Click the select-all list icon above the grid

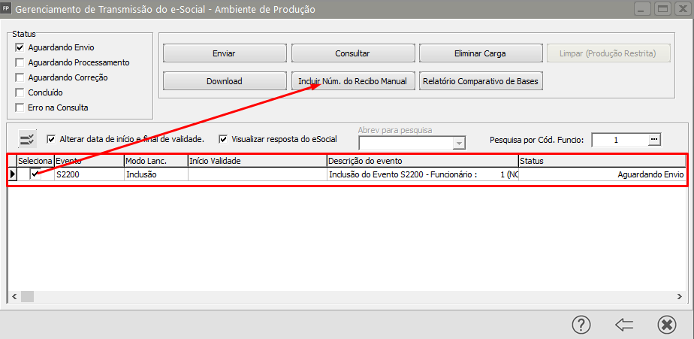pos(27,138)
